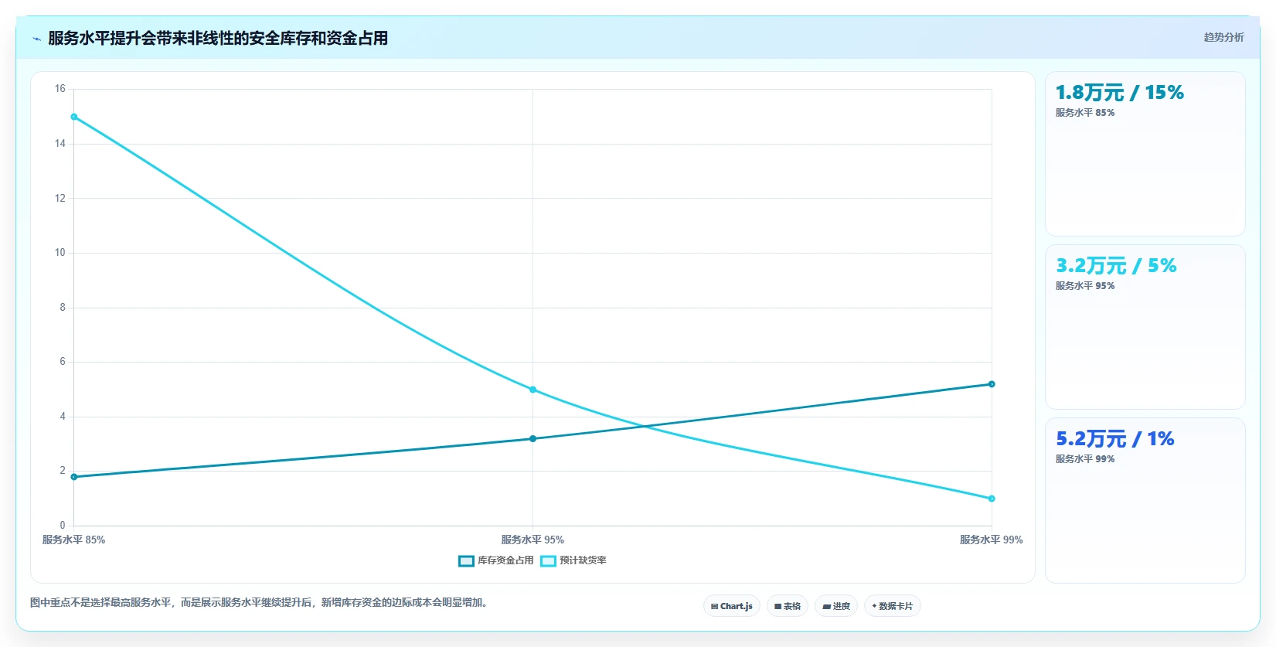
Task: Click the card subtitle 服务水平 95%
Action: 1085,286
